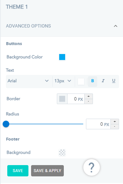Collapse the Advanced Options section
The image size is (123, 184).
[x=115, y=26]
